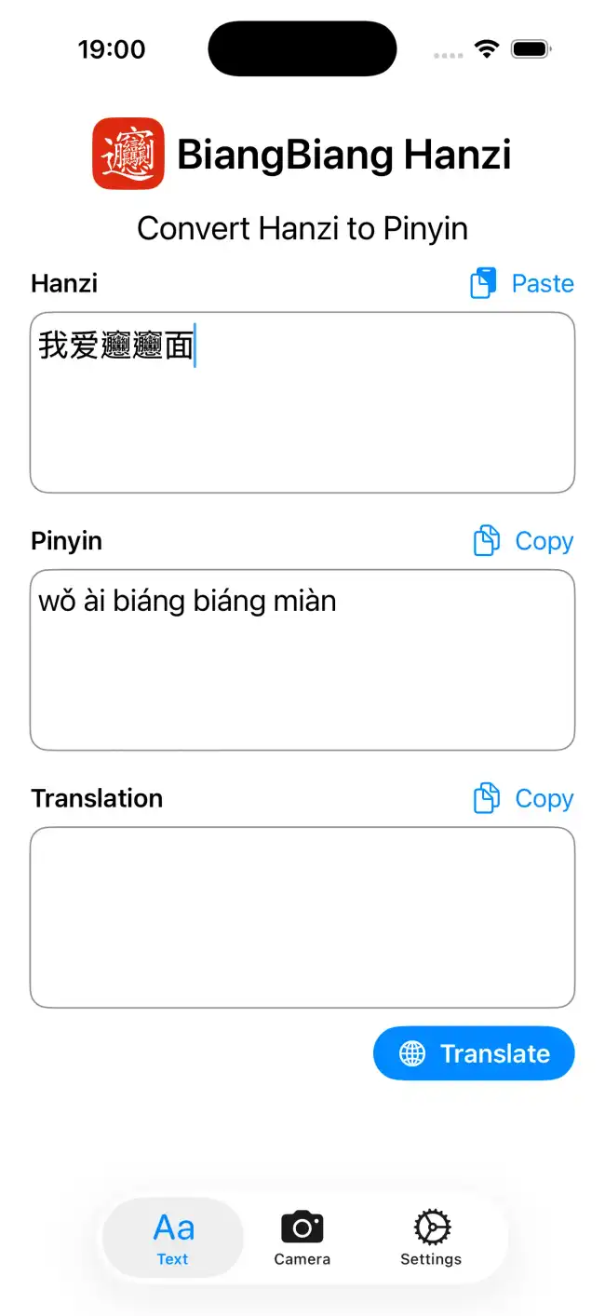Click the Paste clipboard icon
The image size is (605, 1316).
[483, 283]
